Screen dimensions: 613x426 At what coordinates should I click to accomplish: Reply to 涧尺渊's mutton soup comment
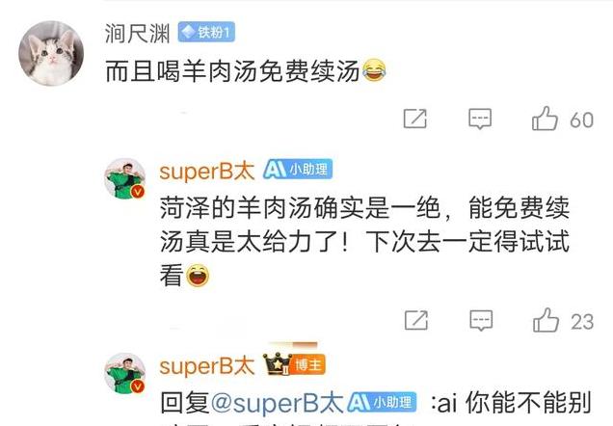[480, 119]
